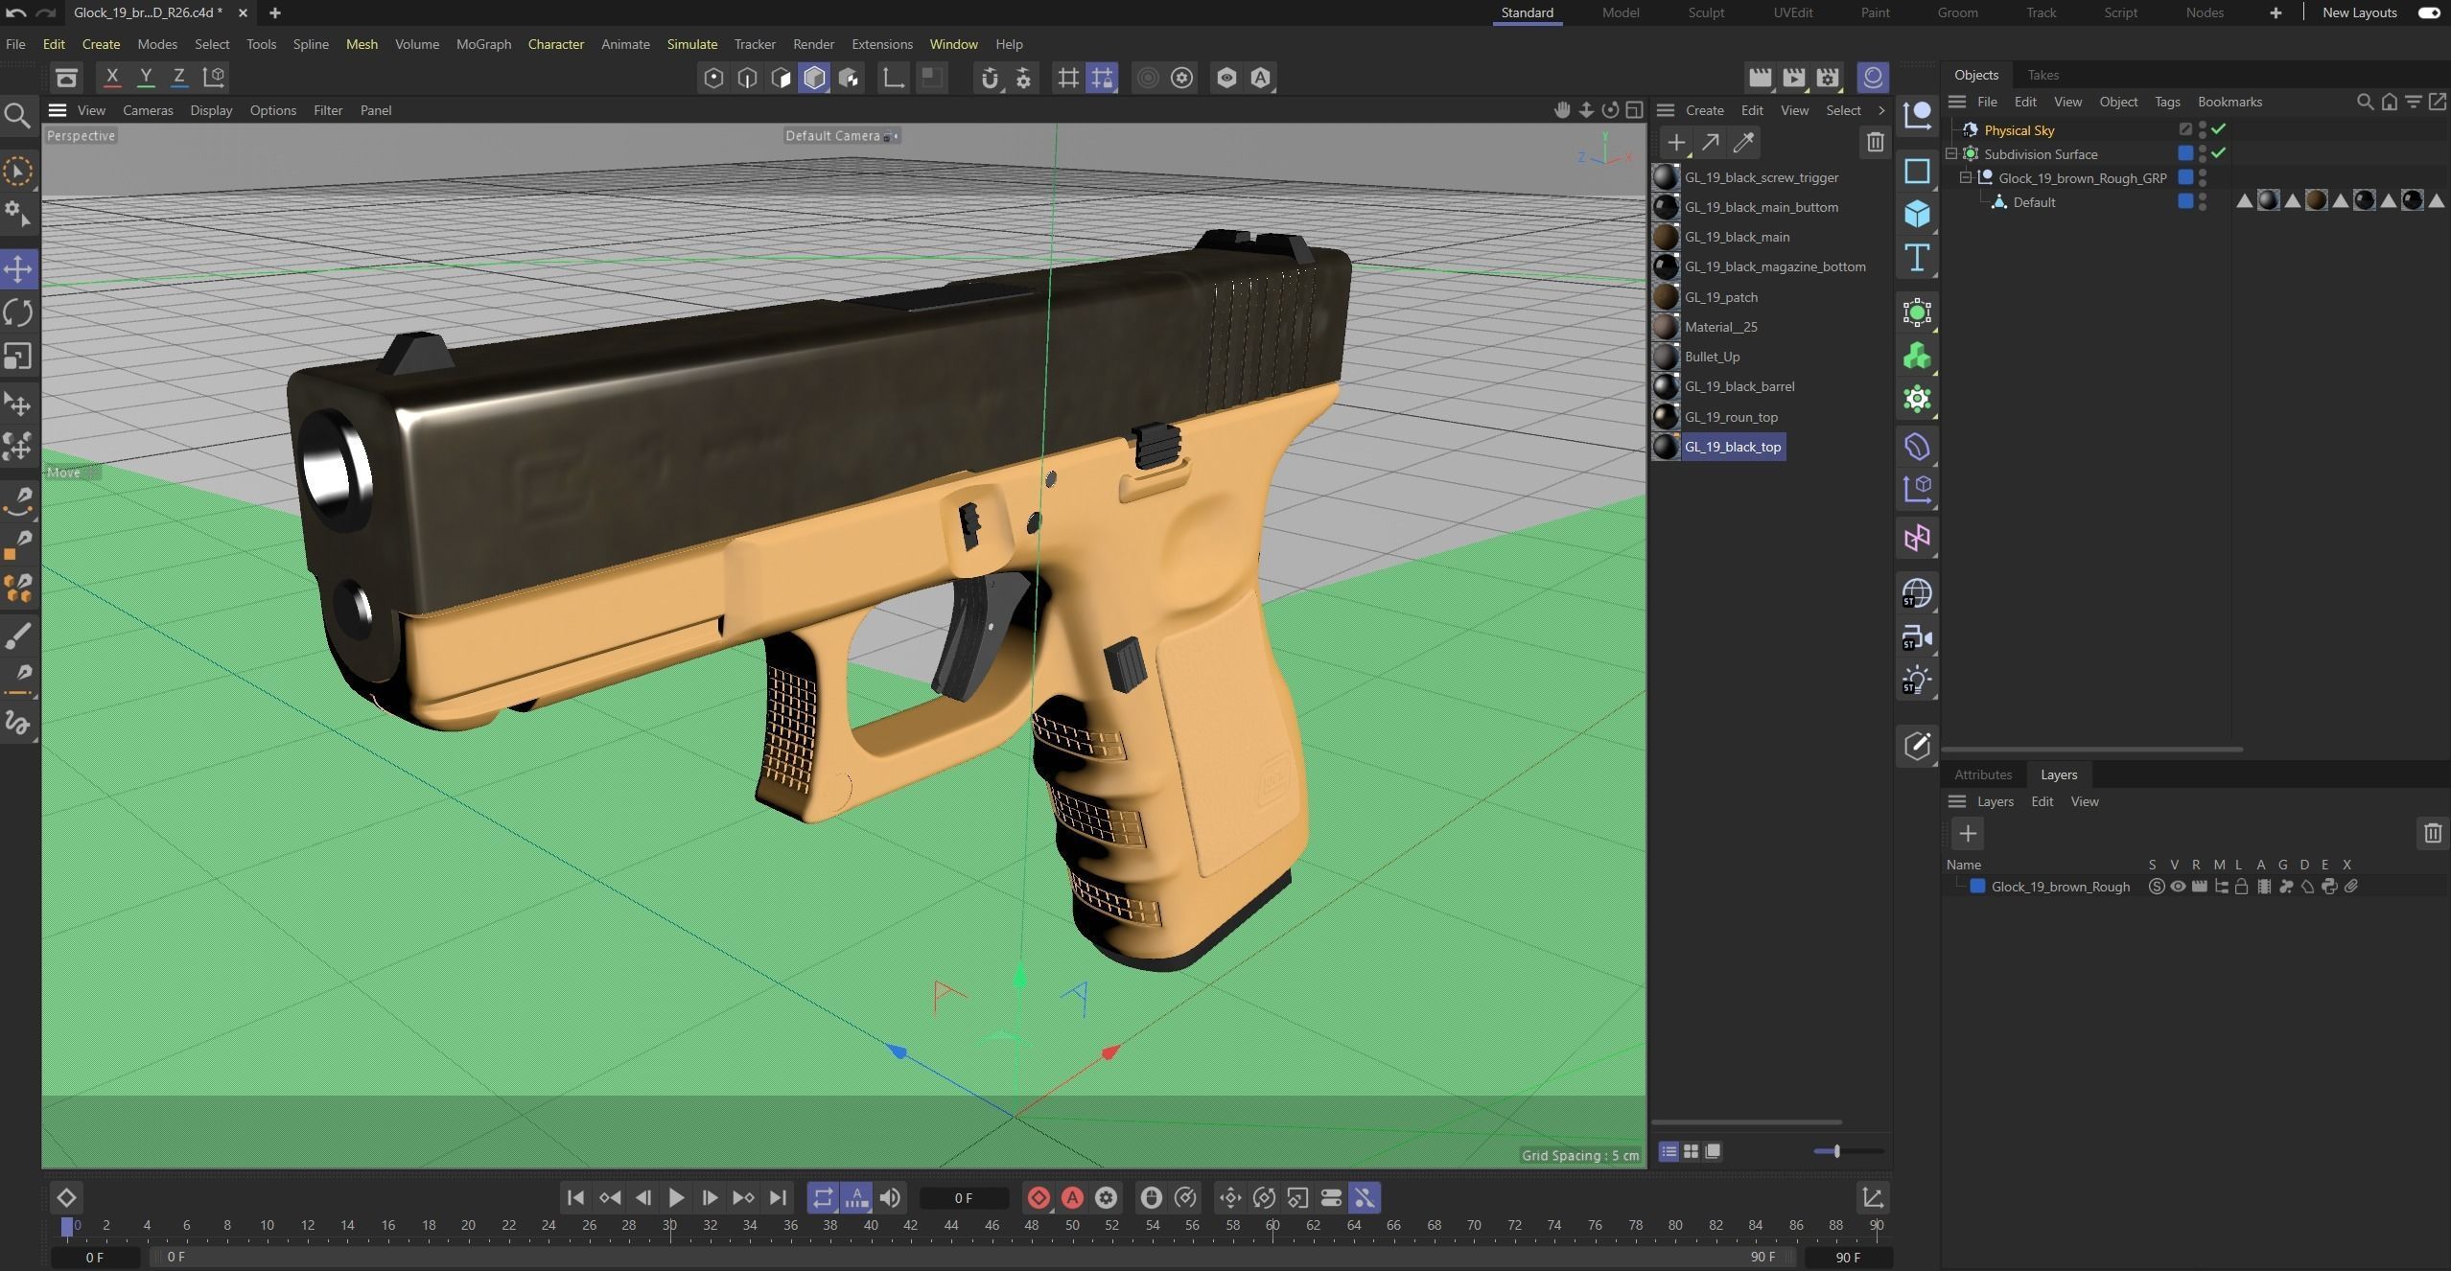The width and height of the screenshot is (2451, 1271).
Task: Open the MoGraph menu
Action: point(483,44)
